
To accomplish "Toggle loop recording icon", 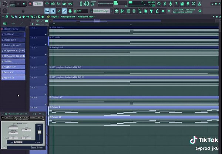I will pyautogui.click(x=70, y=4).
